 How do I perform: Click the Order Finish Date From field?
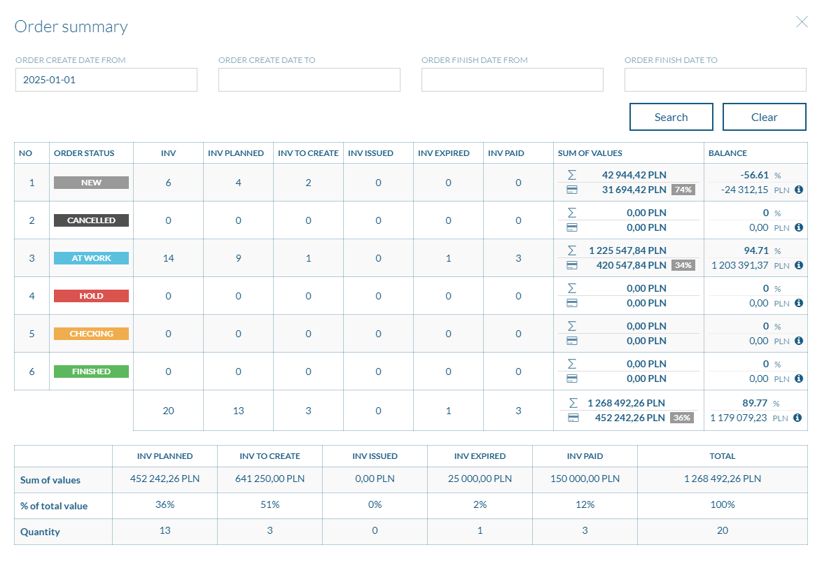tap(512, 80)
